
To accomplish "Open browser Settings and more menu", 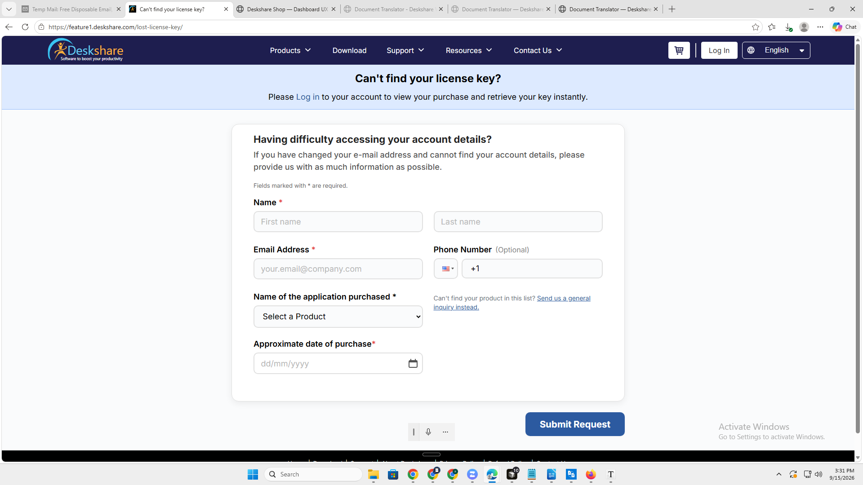I will (820, 27).
